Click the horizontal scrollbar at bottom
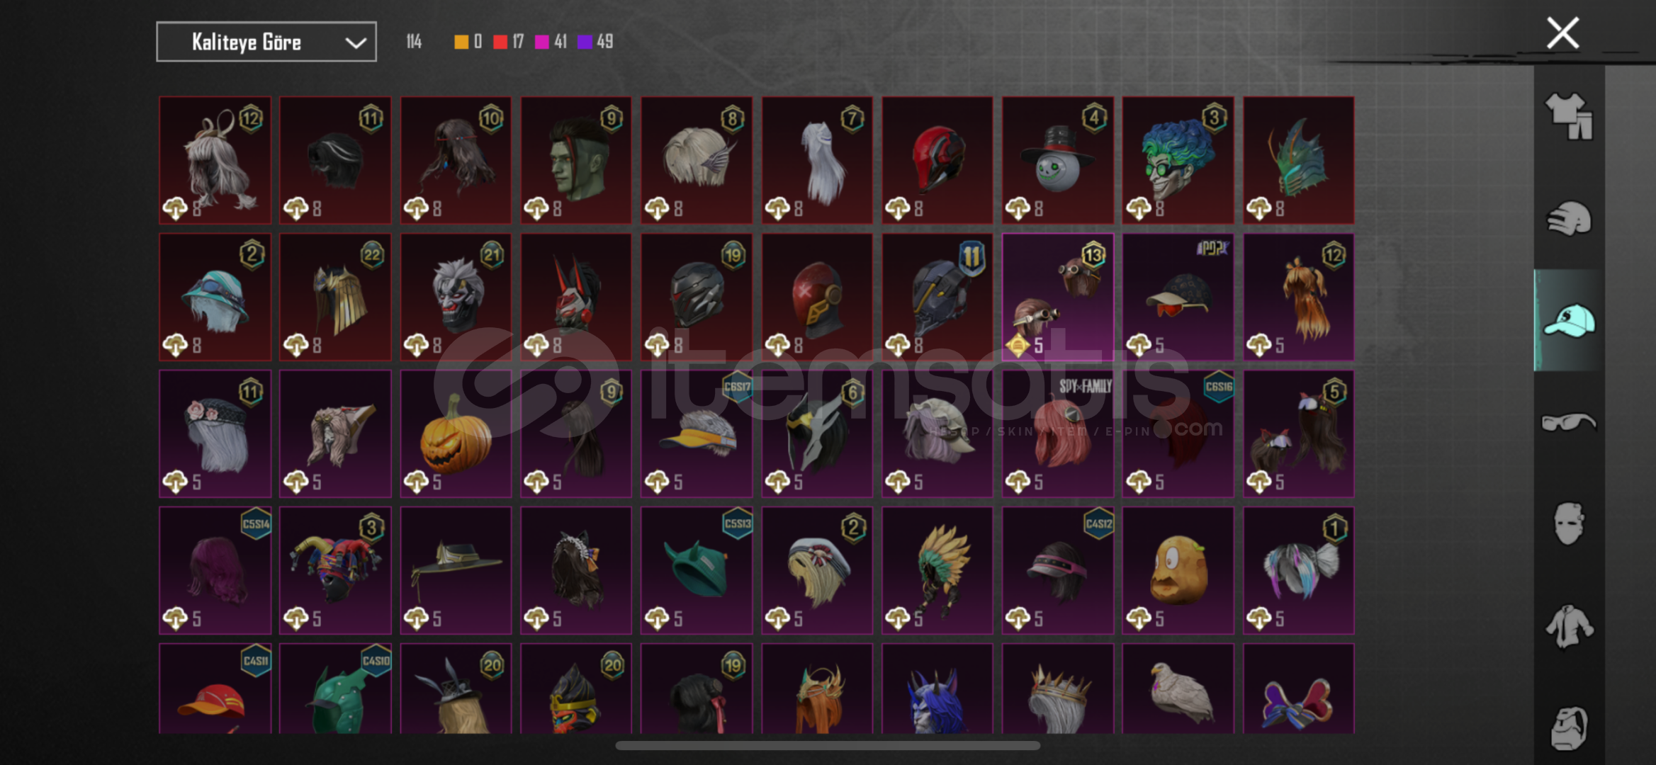Image resolution: width=1656 pixels, height=765 pixels. (x=828, y=745)
